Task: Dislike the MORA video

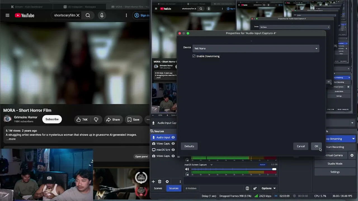Action: tap(96, 119)
